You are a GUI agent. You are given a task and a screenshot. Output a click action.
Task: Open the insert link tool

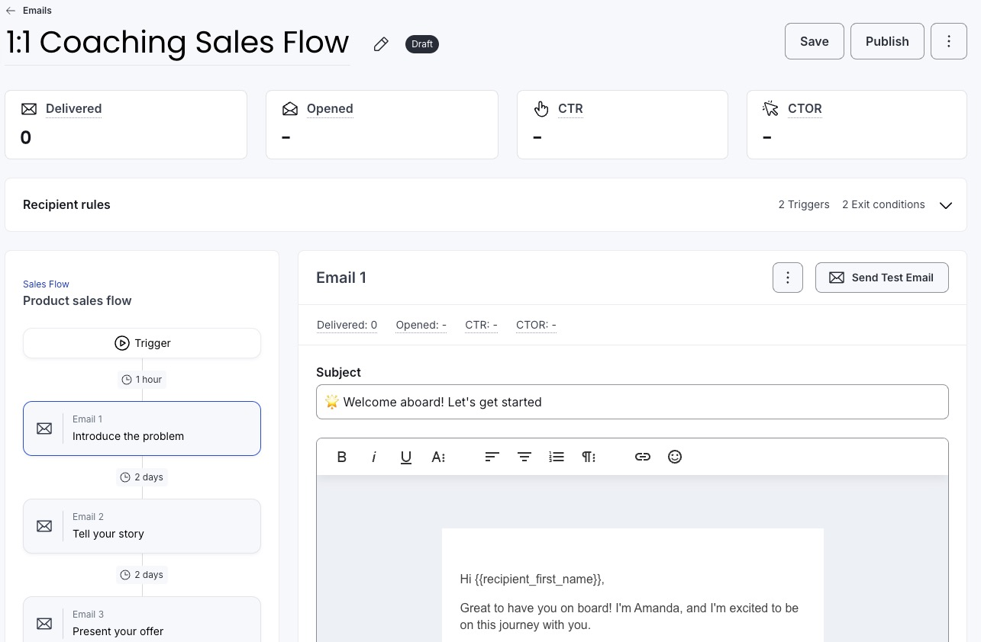pyautogui.click(x=643, y=457)
